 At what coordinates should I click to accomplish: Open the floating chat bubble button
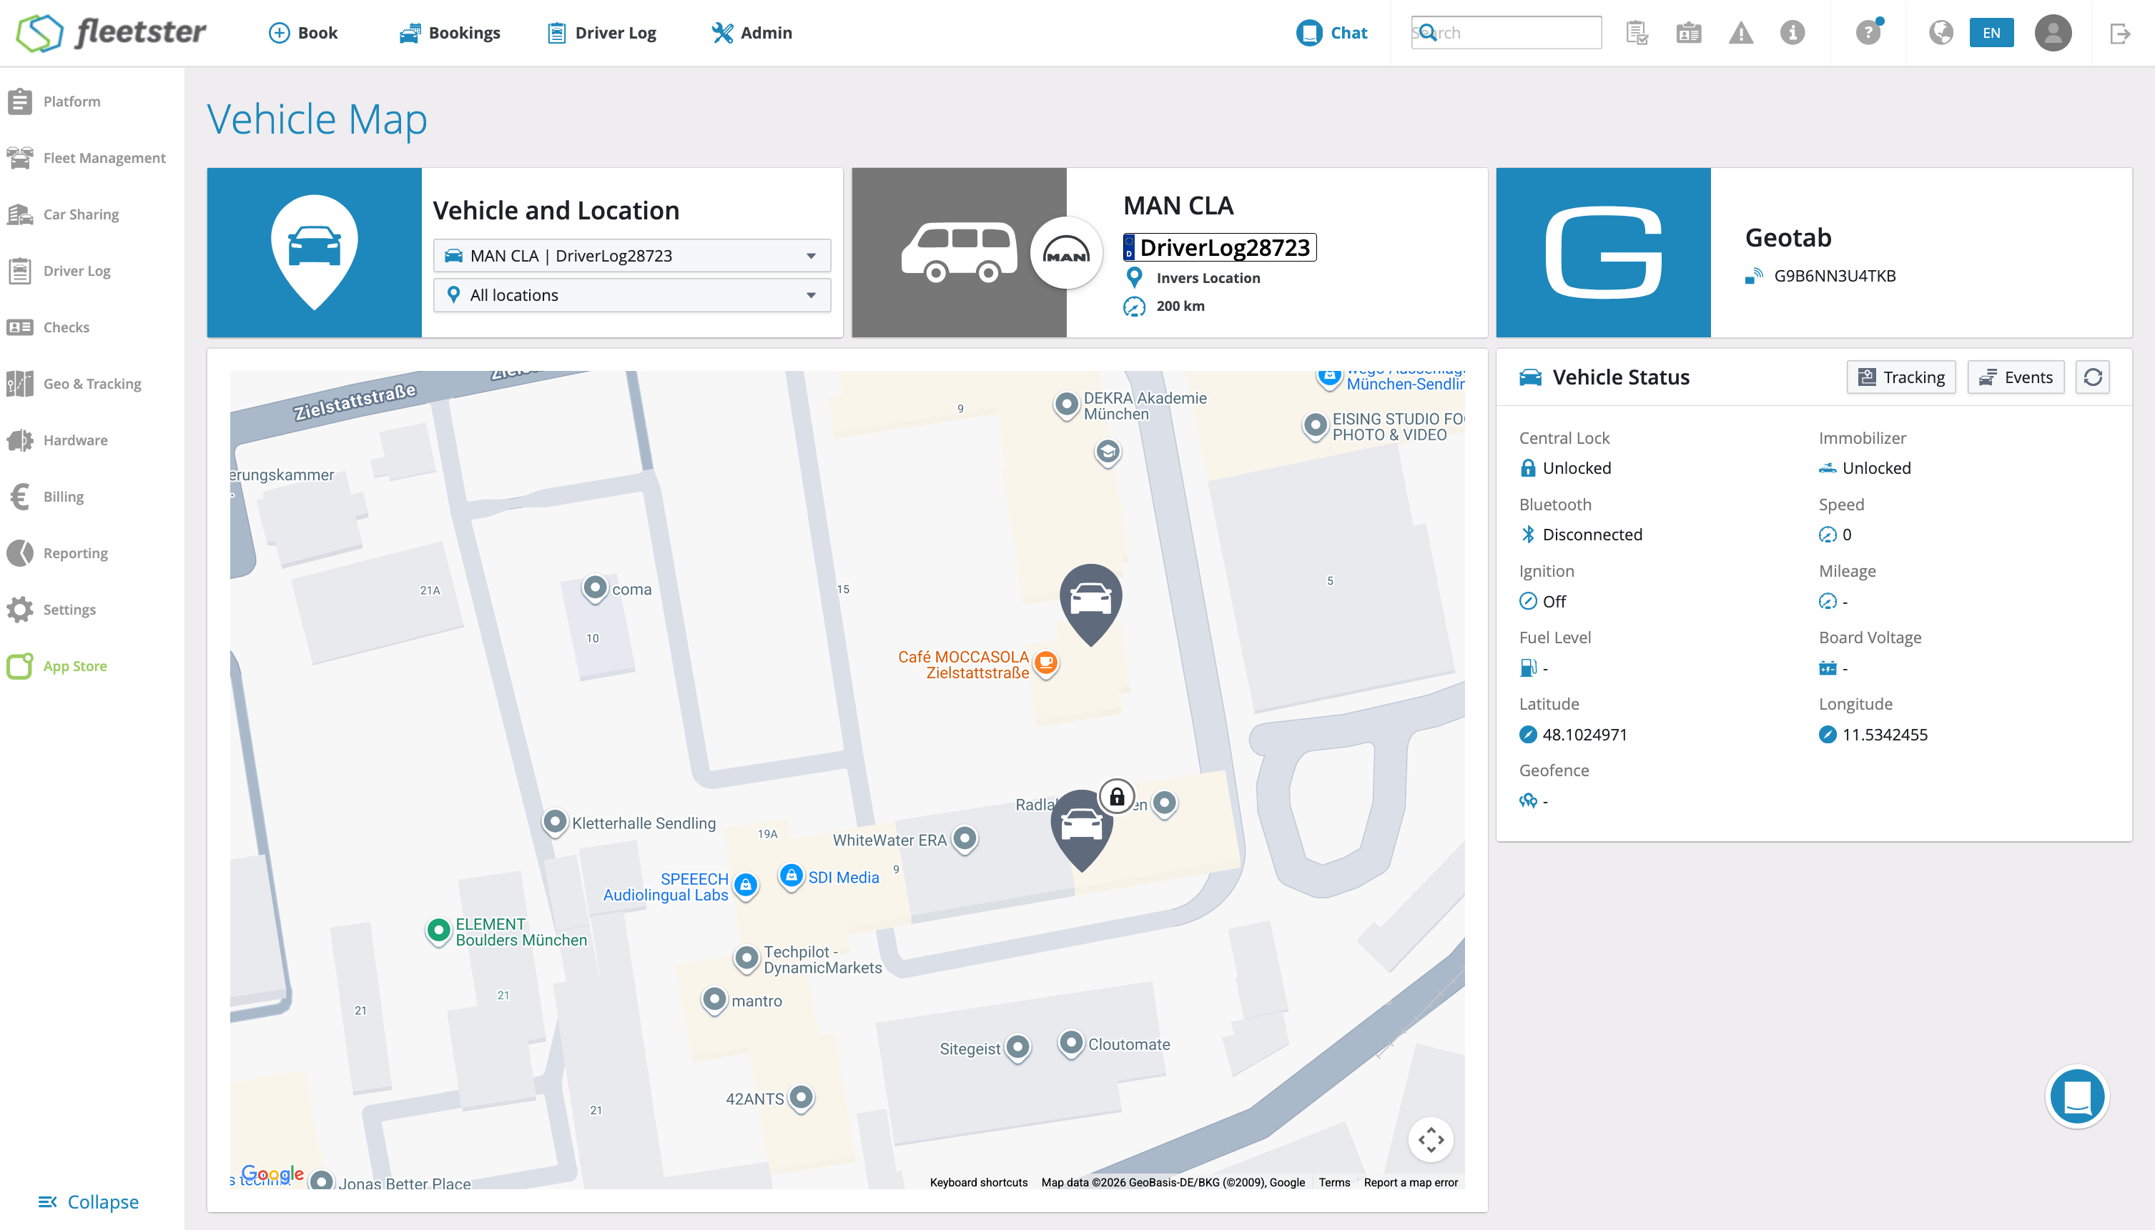(2077, 1096)
